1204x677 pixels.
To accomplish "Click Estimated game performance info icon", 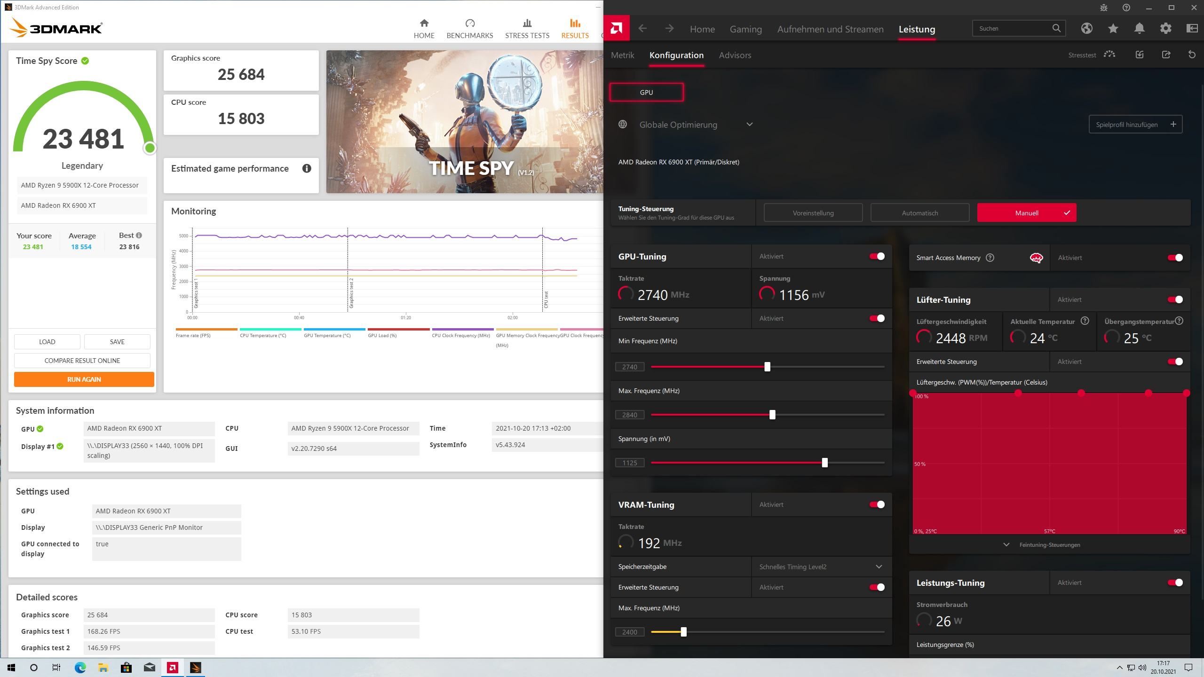I will click(x=307, y=168).
